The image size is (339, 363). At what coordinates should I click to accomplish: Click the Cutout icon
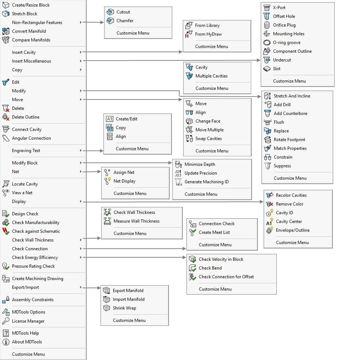[110, 12]
